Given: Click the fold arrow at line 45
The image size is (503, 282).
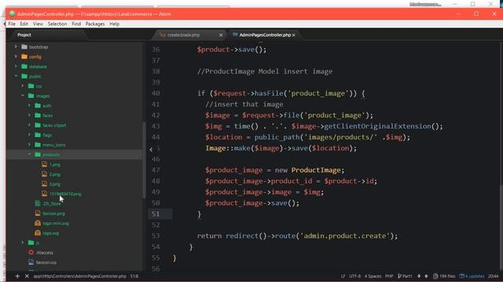Looking at the screenshot, I should pyautogui.click(x=151, y=149).
